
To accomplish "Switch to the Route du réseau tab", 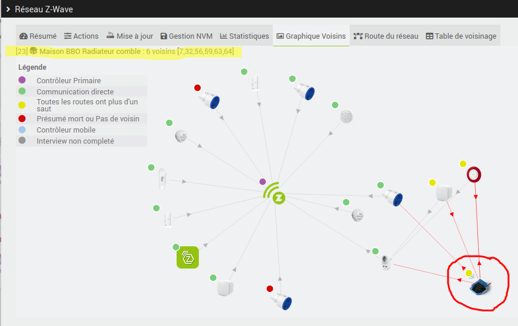I will click(x=386, y=36).
